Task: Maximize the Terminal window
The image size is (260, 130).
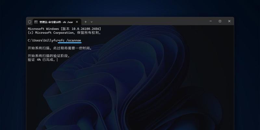Action: tap(220, 21)
